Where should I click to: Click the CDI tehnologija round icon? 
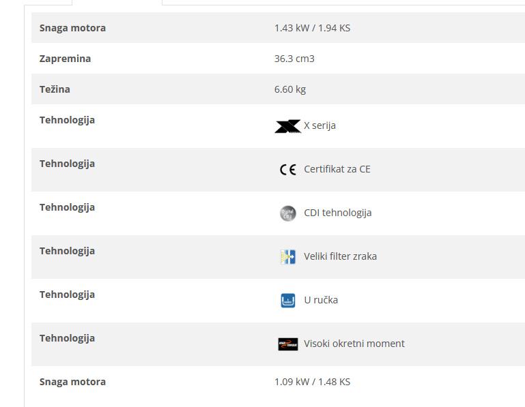point(288,213)
